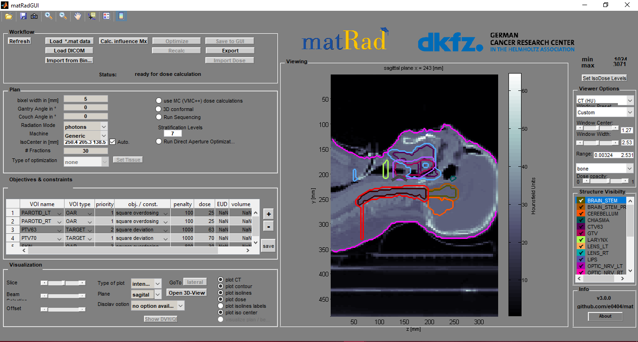Click the open file folder icon
638x342 pixels.
click(x=9, y=16)
